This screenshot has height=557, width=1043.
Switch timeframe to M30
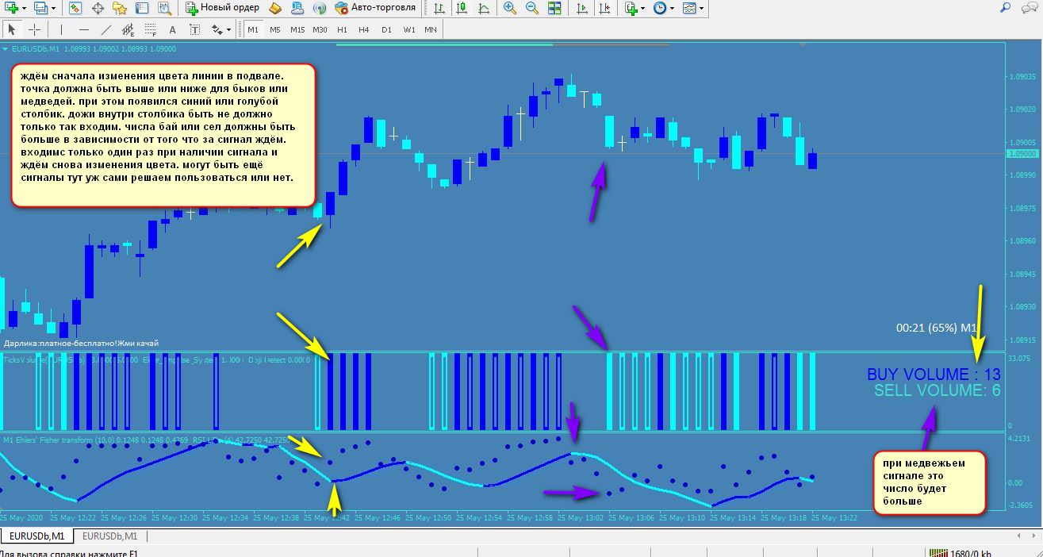(320, 29)
